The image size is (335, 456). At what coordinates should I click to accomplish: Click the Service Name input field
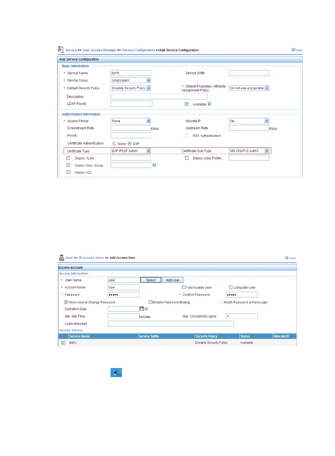click(131, 73)
